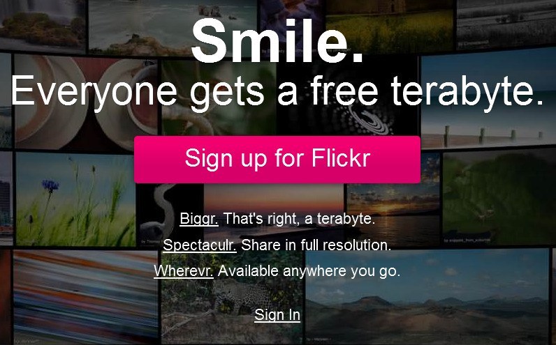This screenshot has width=556, height=345.
Task: View the coffee cups photo thumbnail
Action: 85,102
